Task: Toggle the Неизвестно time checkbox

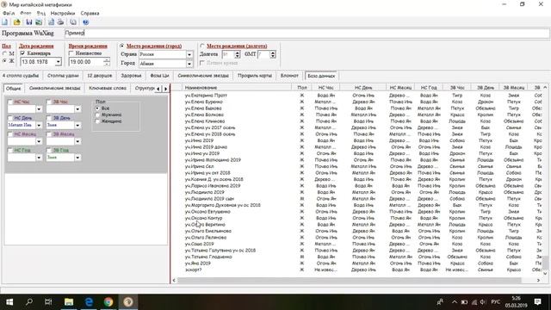Action: click(71, 53)
